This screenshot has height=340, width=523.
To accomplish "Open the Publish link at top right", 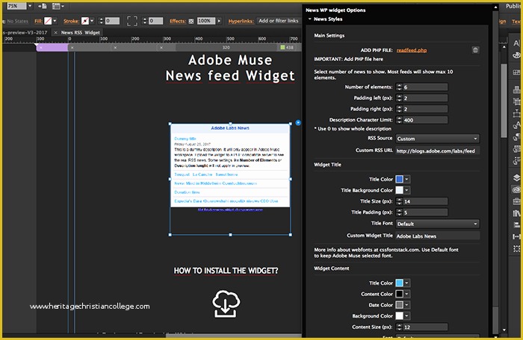I will (513, 6).
